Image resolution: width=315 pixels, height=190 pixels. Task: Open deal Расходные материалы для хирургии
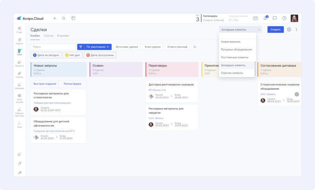(166, 110)
